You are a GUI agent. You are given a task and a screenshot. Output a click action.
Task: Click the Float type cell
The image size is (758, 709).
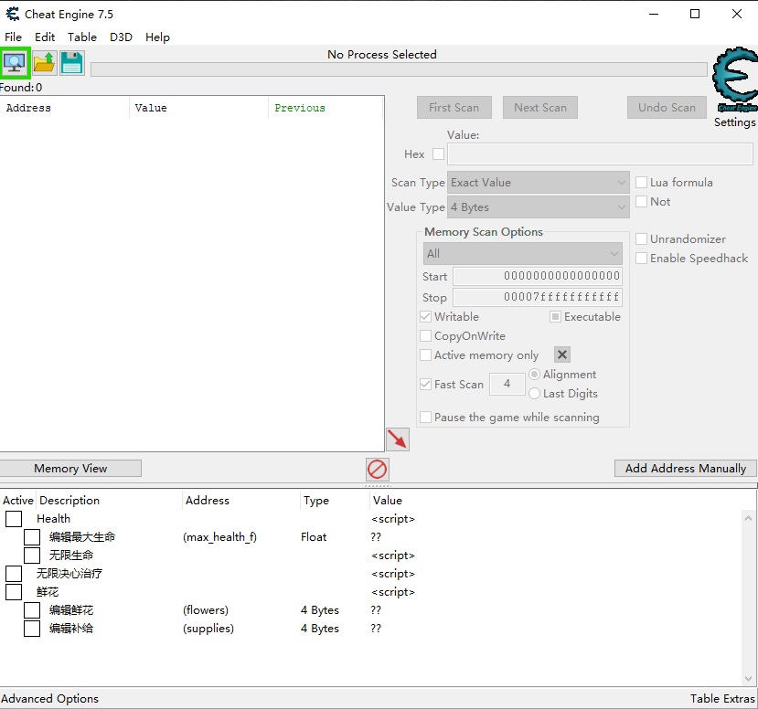pyautogui.click(x=314, y=537)
